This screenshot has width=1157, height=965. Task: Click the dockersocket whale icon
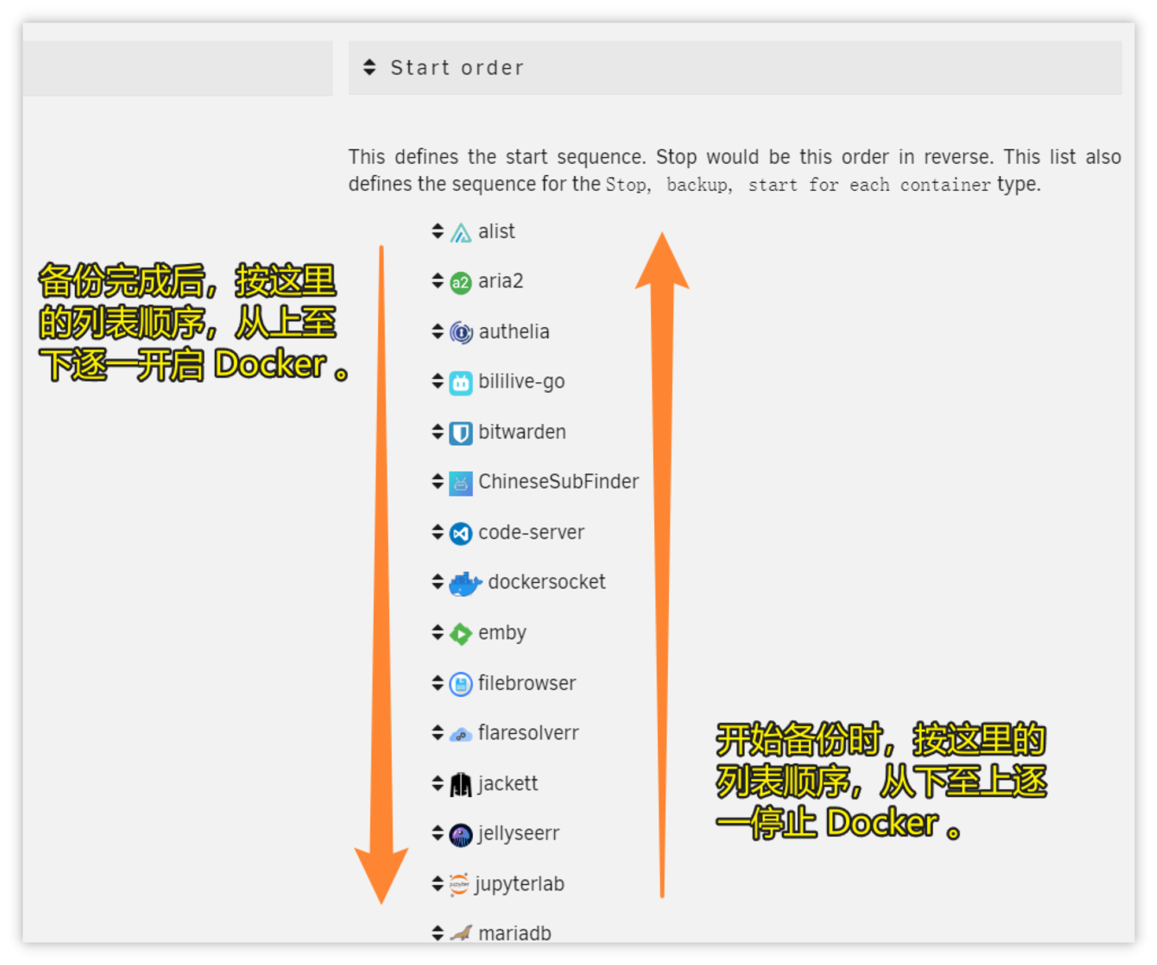point(465,583)
